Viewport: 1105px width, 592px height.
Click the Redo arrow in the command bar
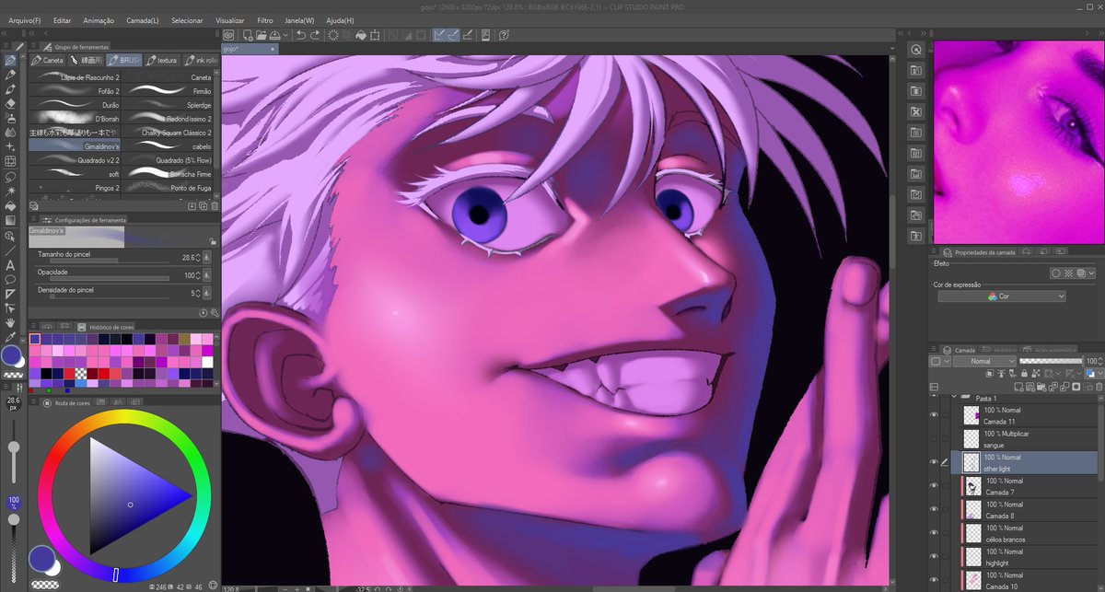click(x=316, y=35)
